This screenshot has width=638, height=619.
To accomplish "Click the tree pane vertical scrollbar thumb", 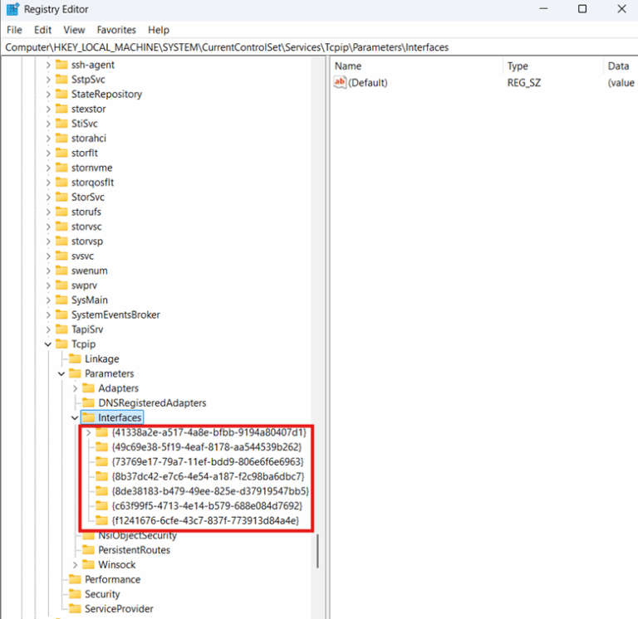I will click(317, 551).
